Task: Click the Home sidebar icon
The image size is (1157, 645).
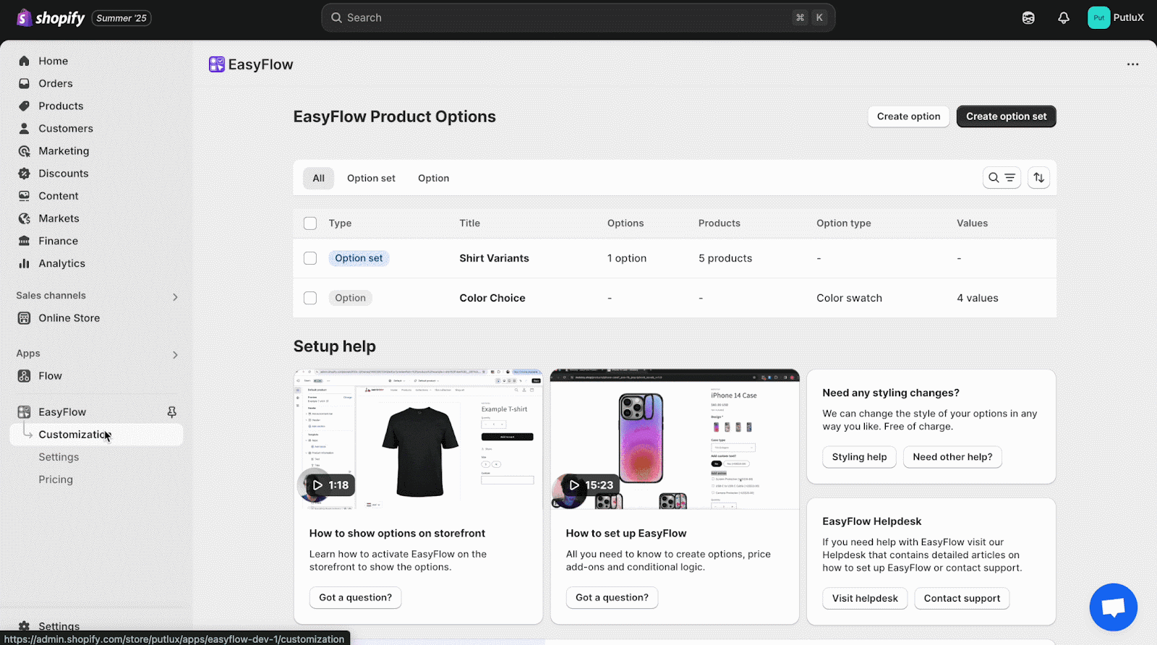Action: (x=24, y=61)
